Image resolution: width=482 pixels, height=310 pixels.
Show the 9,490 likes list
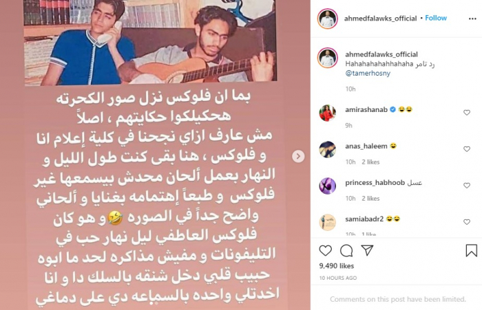click(336, 266)
